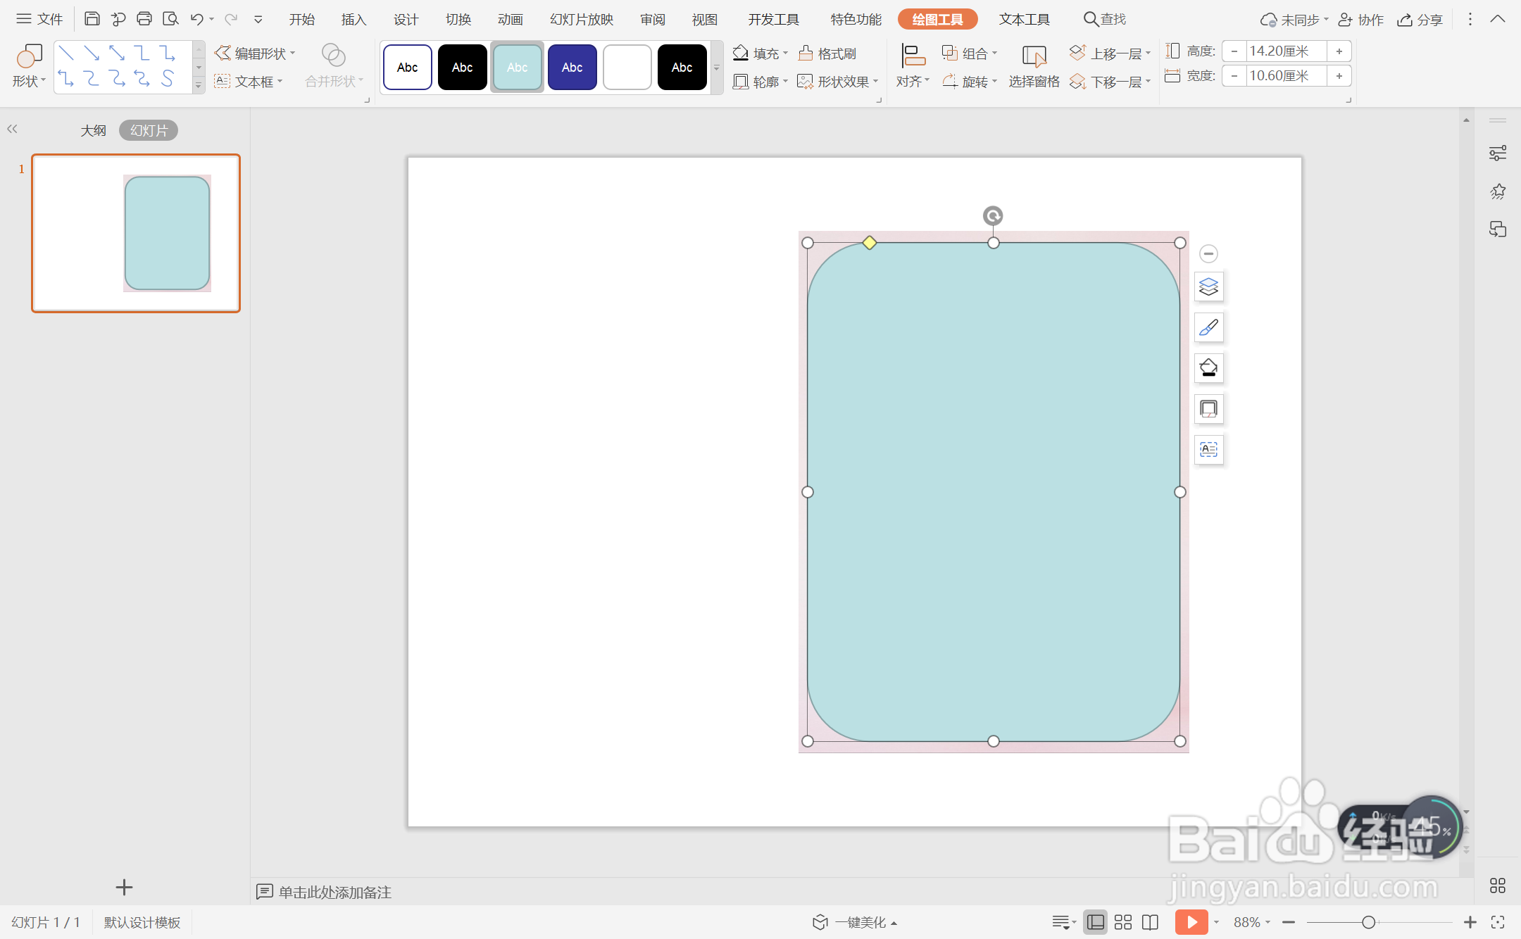Open the 形状效果 shape effects dropdown

coord(875,82)
